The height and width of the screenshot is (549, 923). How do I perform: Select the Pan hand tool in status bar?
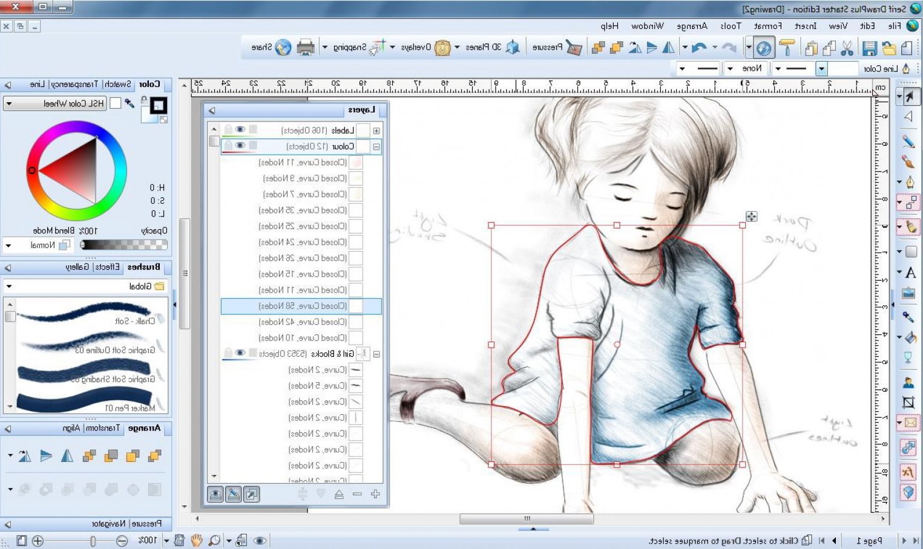[x=196, y=541]
